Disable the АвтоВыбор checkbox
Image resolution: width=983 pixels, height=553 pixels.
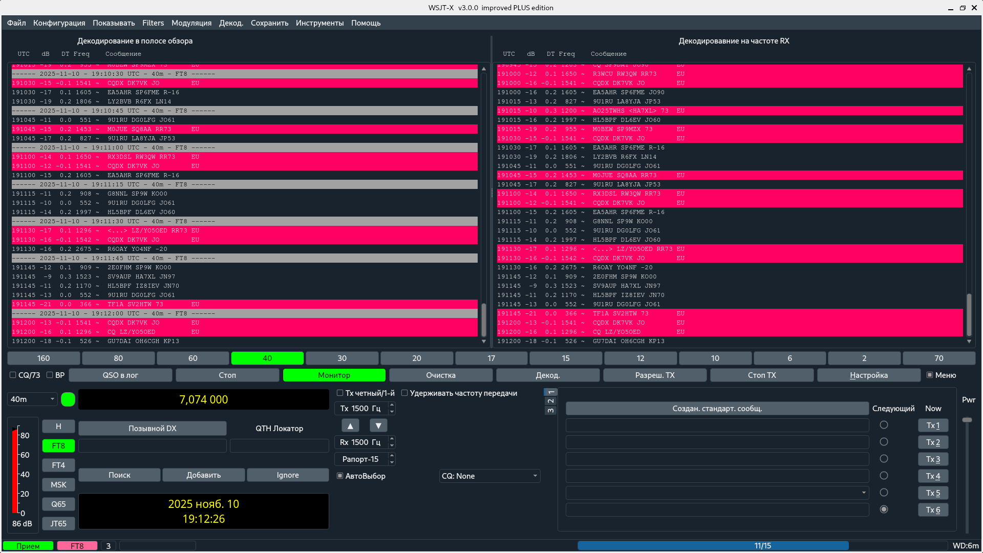pyautogui.click(x=340, y=476)
